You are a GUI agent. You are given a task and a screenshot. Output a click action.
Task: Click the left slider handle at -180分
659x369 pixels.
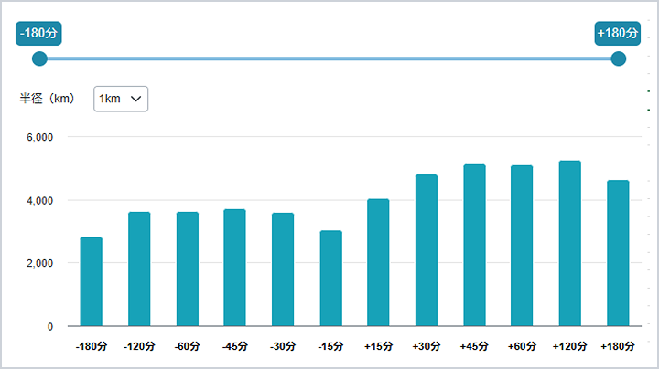tap(39, 59)
